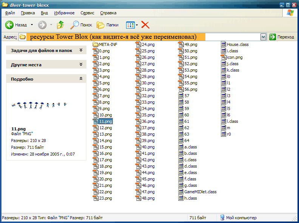The image size is (299, 223).
Task: Click the views grid icon
Action: (x=130, y=25)
